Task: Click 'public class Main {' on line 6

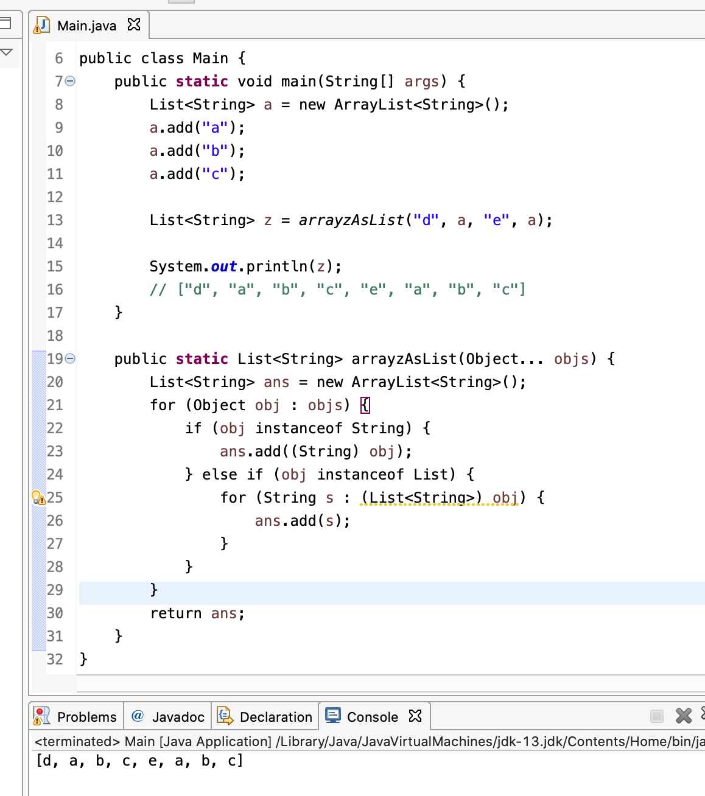Action: pyautogui.click(x=163, y=58)
